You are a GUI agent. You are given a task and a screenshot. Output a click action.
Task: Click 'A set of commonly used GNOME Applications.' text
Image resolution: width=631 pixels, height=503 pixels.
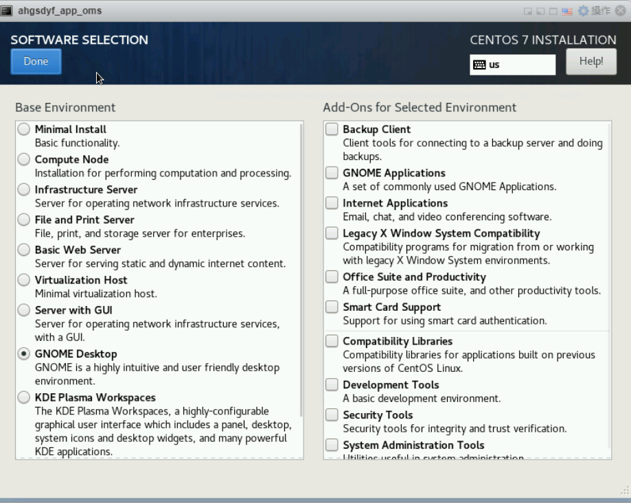450,187
